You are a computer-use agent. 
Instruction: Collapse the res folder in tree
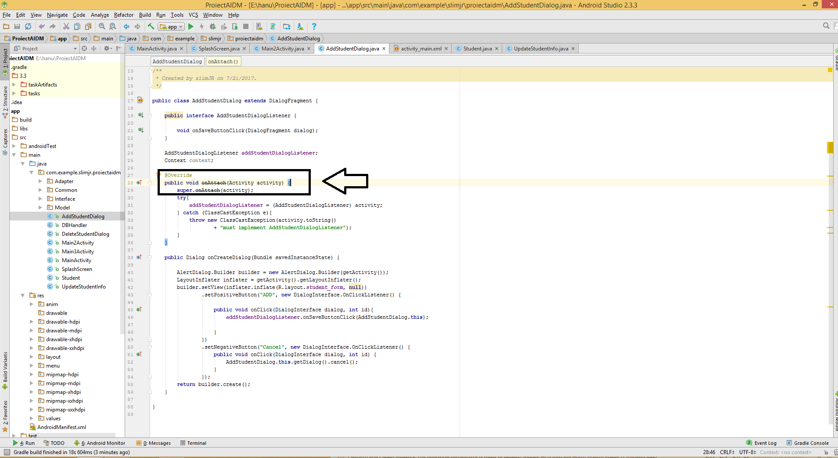pyautogui.click(x=23, y=296)
